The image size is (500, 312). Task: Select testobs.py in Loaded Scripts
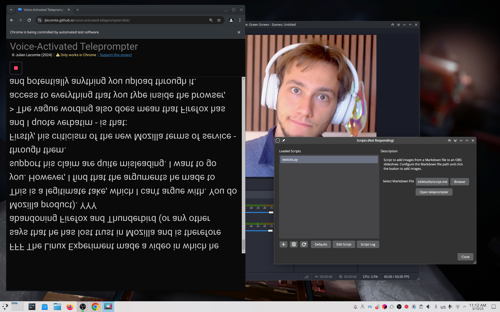click(329, 159)
